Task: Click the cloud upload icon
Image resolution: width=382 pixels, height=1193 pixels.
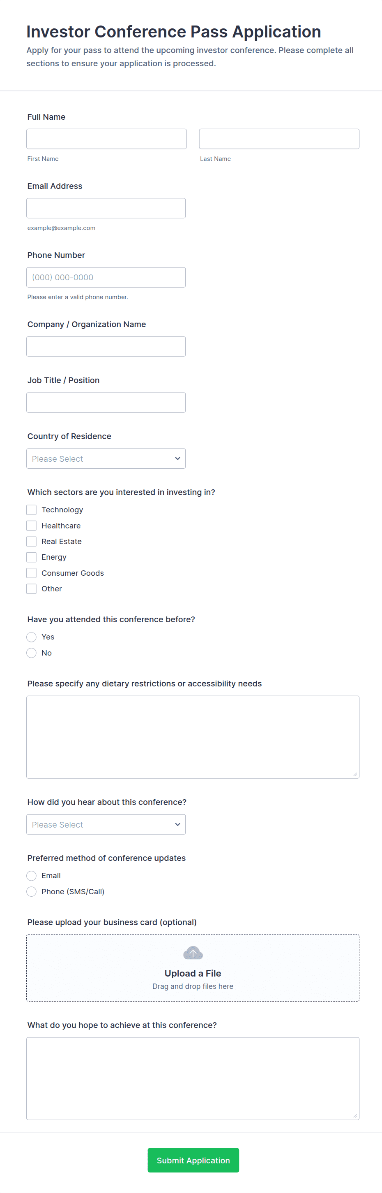Action: (193, 953)
